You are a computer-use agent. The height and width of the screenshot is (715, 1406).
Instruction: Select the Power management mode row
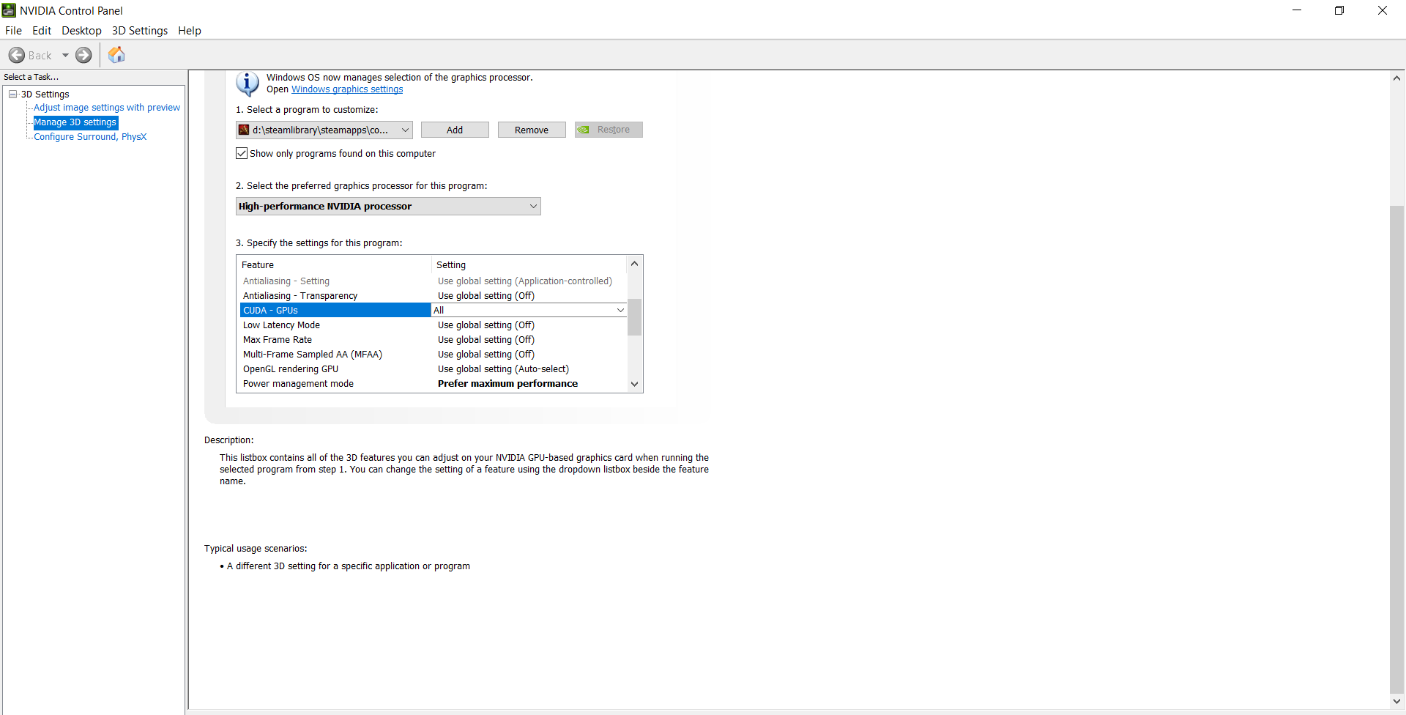click(434, 384)
